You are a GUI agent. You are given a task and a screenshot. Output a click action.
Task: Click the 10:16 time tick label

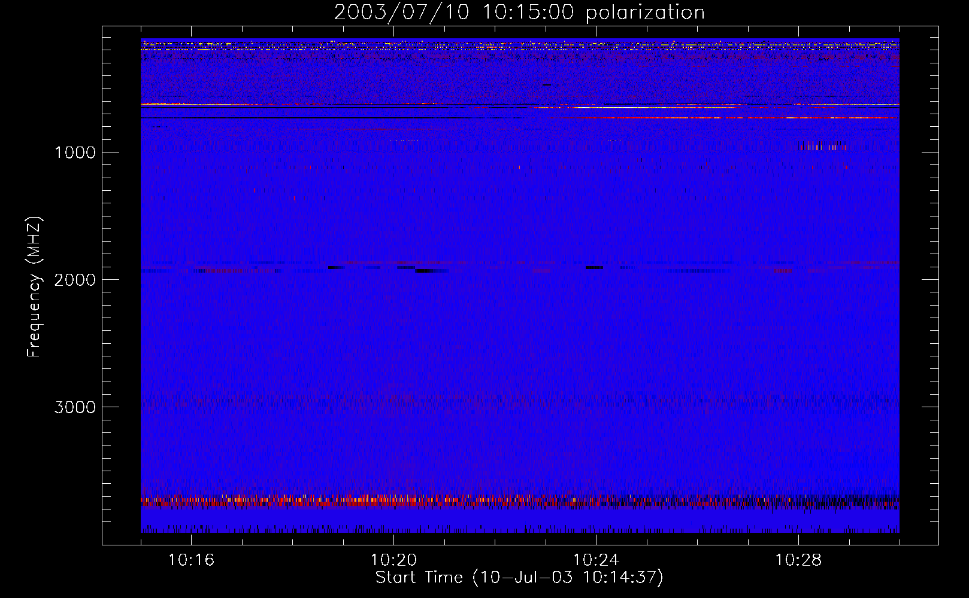coord(191,560)
